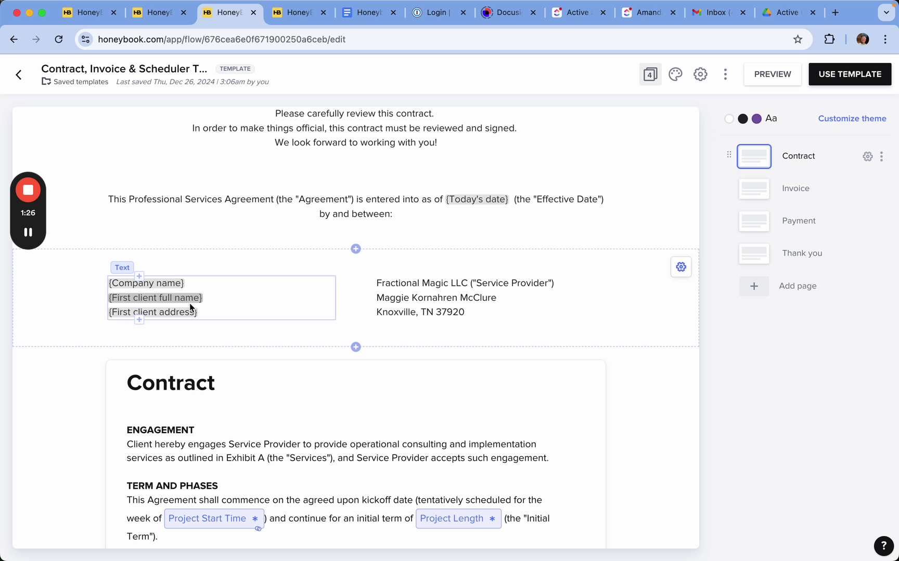Expand the tab search dropdown
This screenshot has height=561, width=899.
point(886,12)
